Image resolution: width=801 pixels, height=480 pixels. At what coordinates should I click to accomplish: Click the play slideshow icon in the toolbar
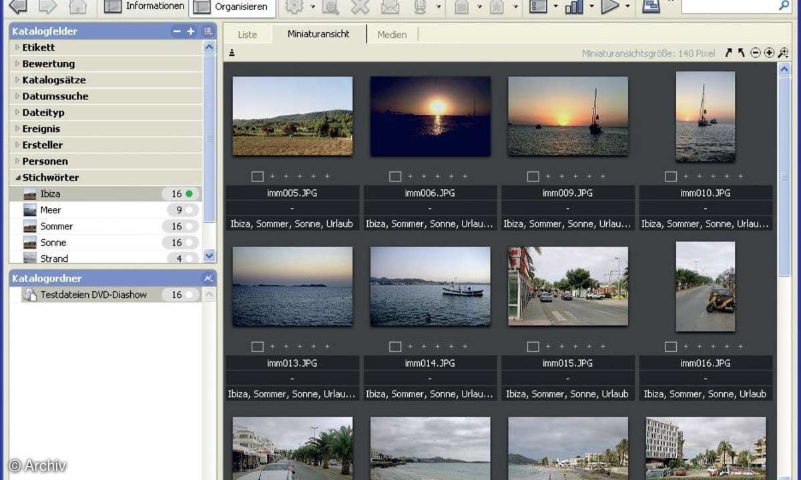click(x=610, y=7)
